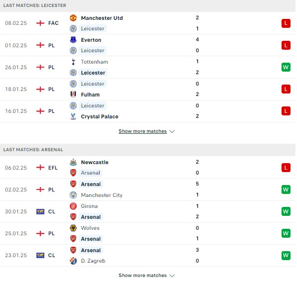297x281 pixels.
Task: Click the Last Matches: Arsenal header
Action: pos(33,150)
